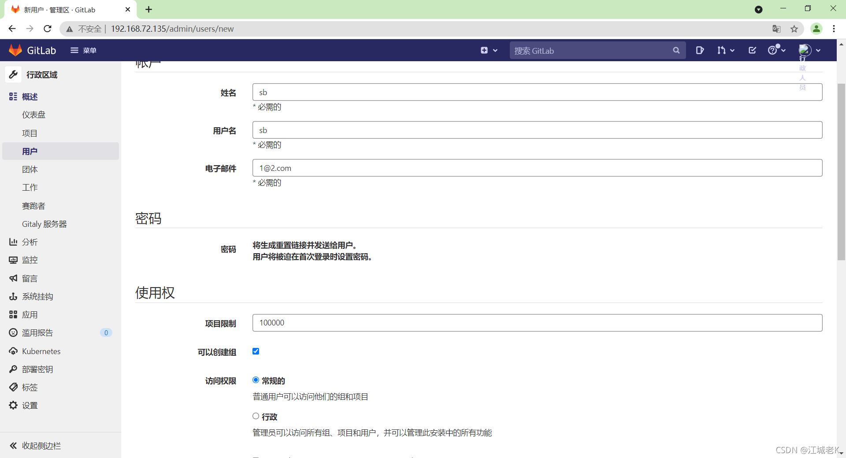Click the translate page icon

[x=776, y=29]
